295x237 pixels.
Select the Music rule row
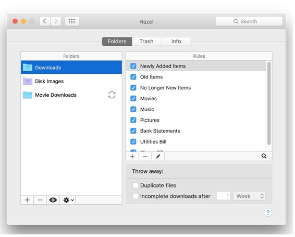click(196, 109)
